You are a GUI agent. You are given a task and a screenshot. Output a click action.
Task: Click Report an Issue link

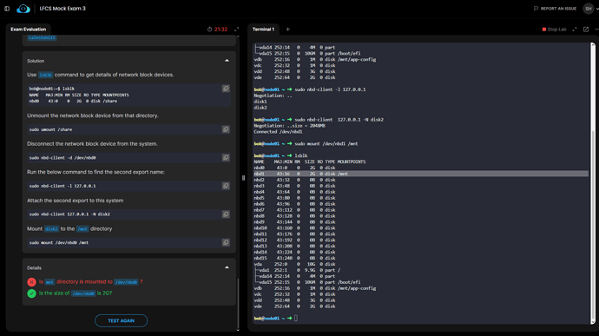pyautogui.click(x=555, y=9)
